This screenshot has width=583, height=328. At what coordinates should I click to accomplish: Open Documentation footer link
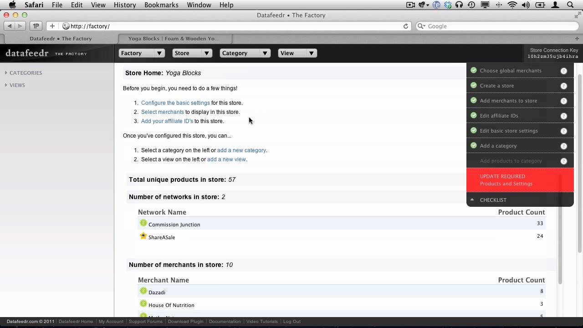click(x=225, y=322)
